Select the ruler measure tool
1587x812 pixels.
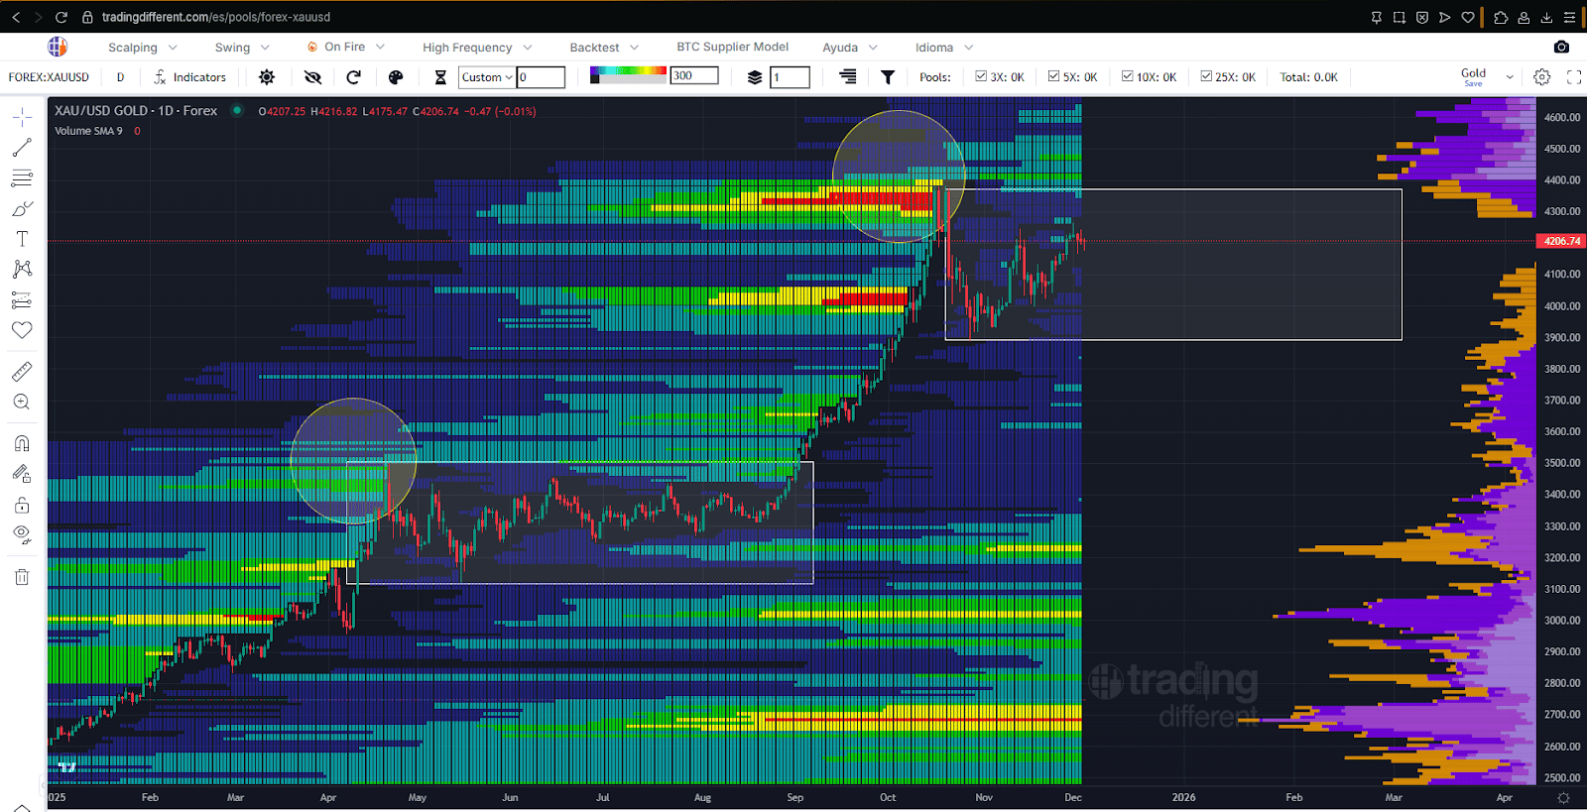pyautogui.click(x=22, y=372)
